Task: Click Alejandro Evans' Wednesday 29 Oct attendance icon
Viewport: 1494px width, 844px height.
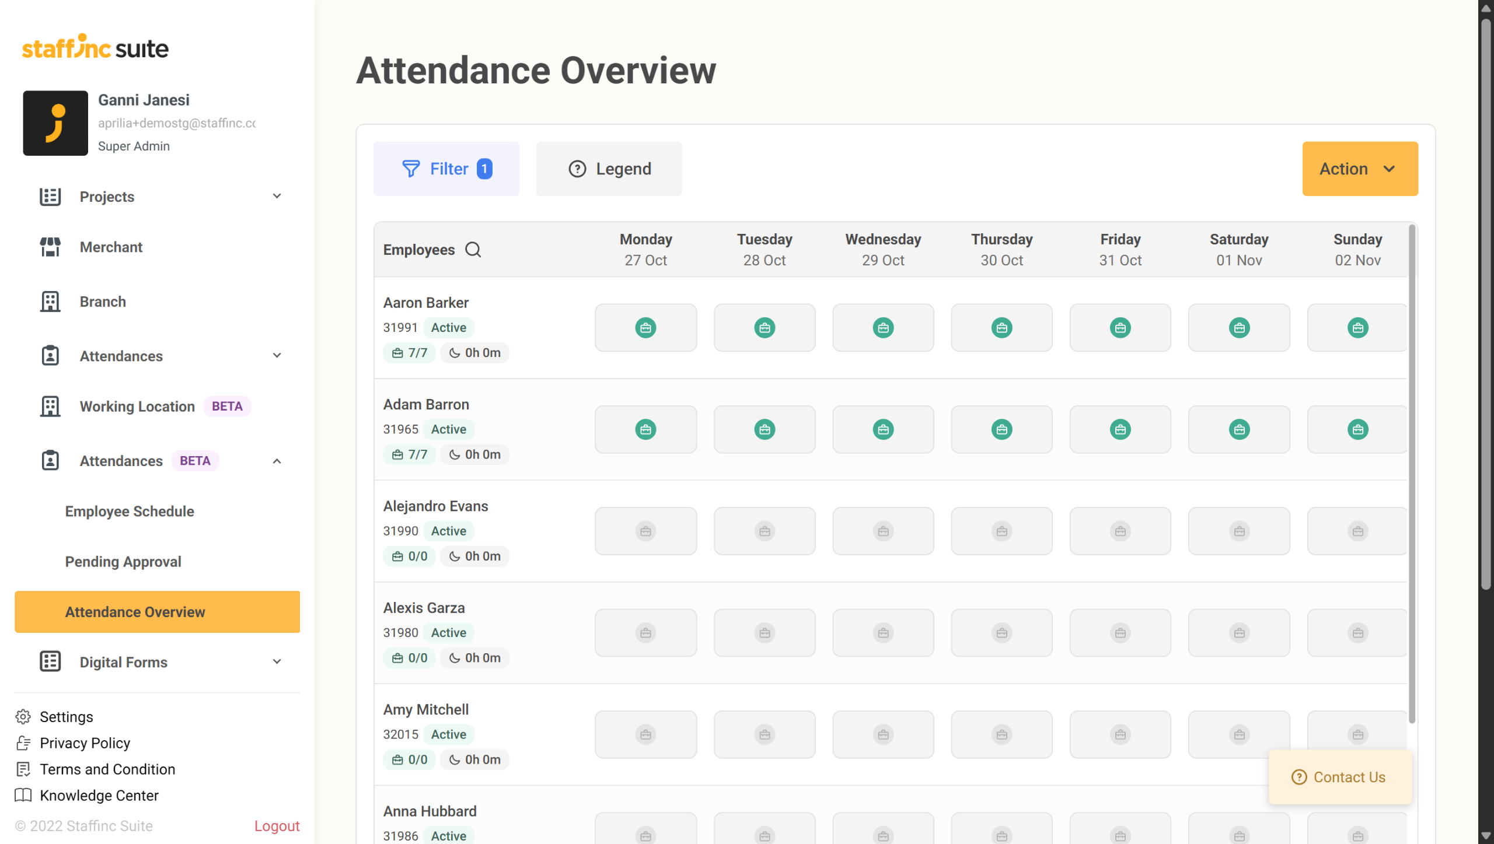Action: (x=883, y=531)
